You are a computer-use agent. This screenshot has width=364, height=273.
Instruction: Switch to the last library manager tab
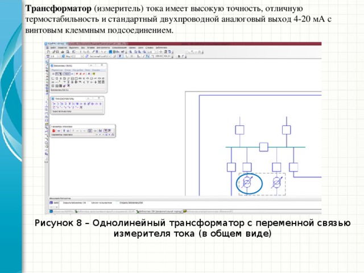point(208,211)
